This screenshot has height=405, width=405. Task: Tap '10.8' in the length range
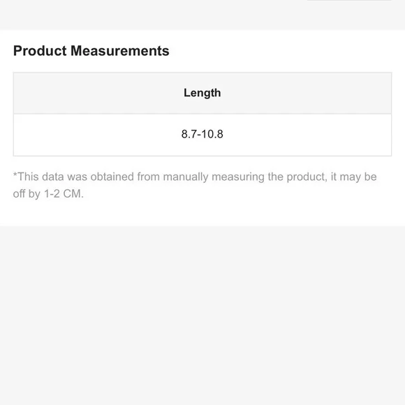[x=212, y=134]
